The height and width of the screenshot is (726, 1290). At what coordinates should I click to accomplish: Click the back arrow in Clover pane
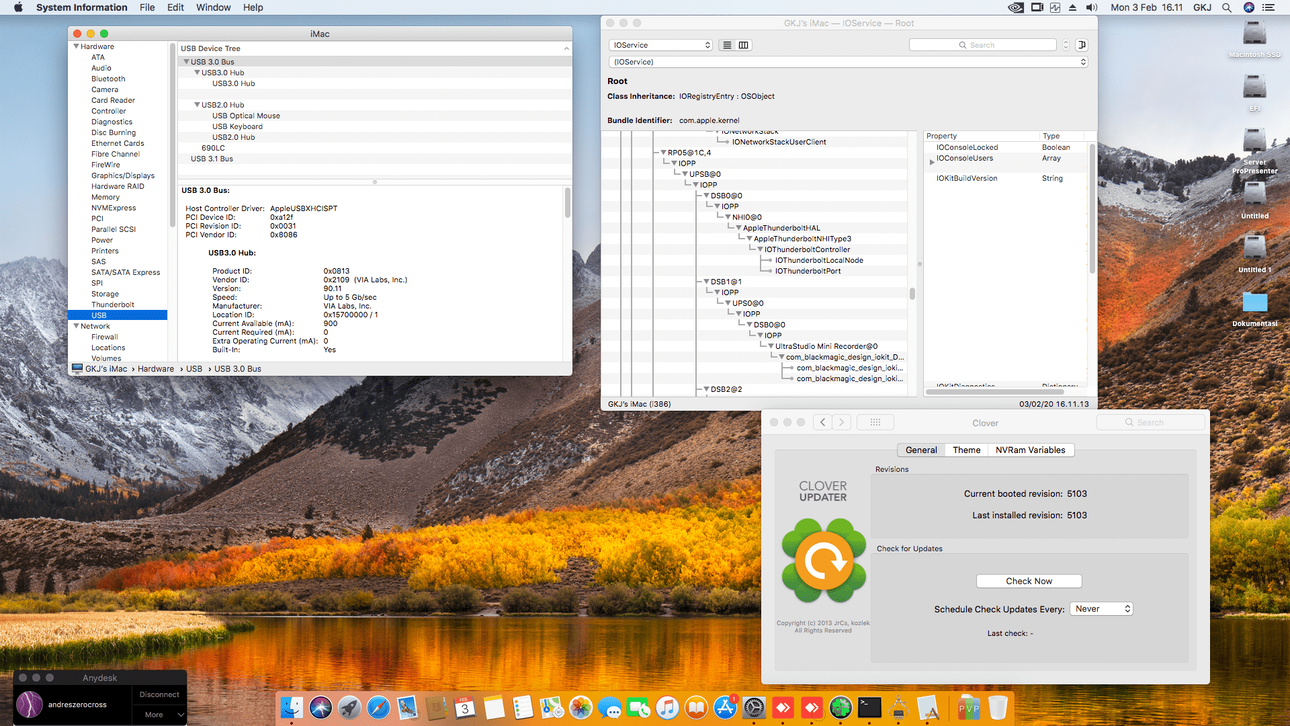click(822, 422)
